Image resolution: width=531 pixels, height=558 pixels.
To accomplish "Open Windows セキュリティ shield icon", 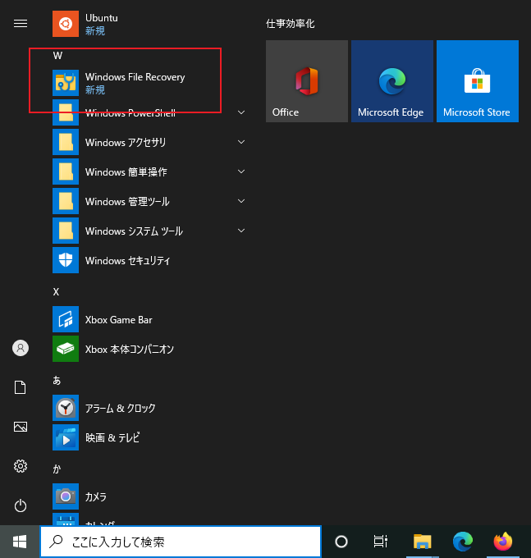I will point(66,261).
